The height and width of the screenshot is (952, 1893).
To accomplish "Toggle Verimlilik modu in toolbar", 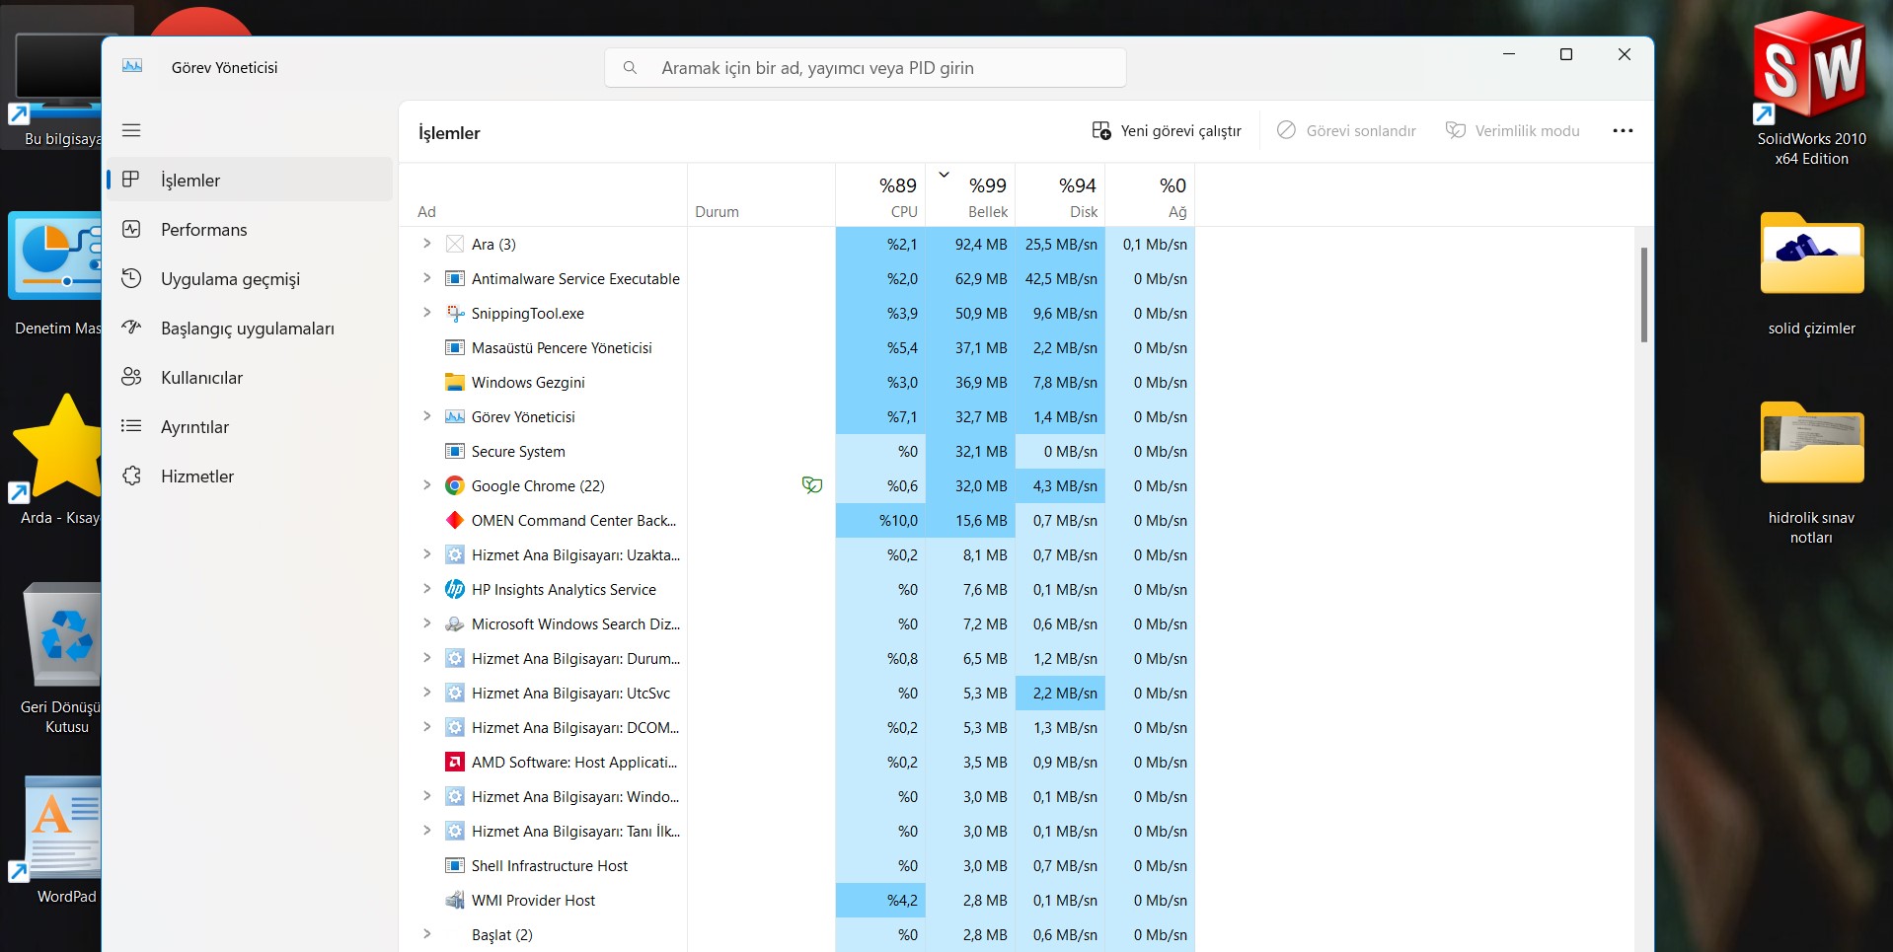I will [1512, 130].
